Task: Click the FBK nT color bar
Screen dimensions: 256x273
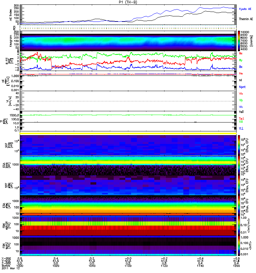Action: [x=239, y=246]
